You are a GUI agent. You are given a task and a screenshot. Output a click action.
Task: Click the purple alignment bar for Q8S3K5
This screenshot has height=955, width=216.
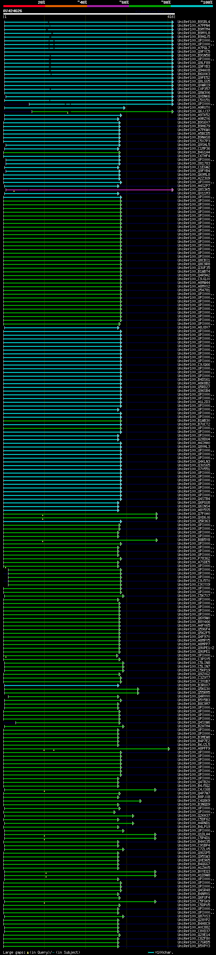click(89, 189)
